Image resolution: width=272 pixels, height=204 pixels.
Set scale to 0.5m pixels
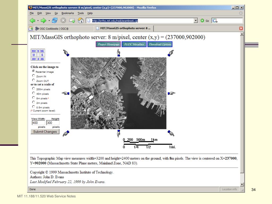[x=33, y=107]
